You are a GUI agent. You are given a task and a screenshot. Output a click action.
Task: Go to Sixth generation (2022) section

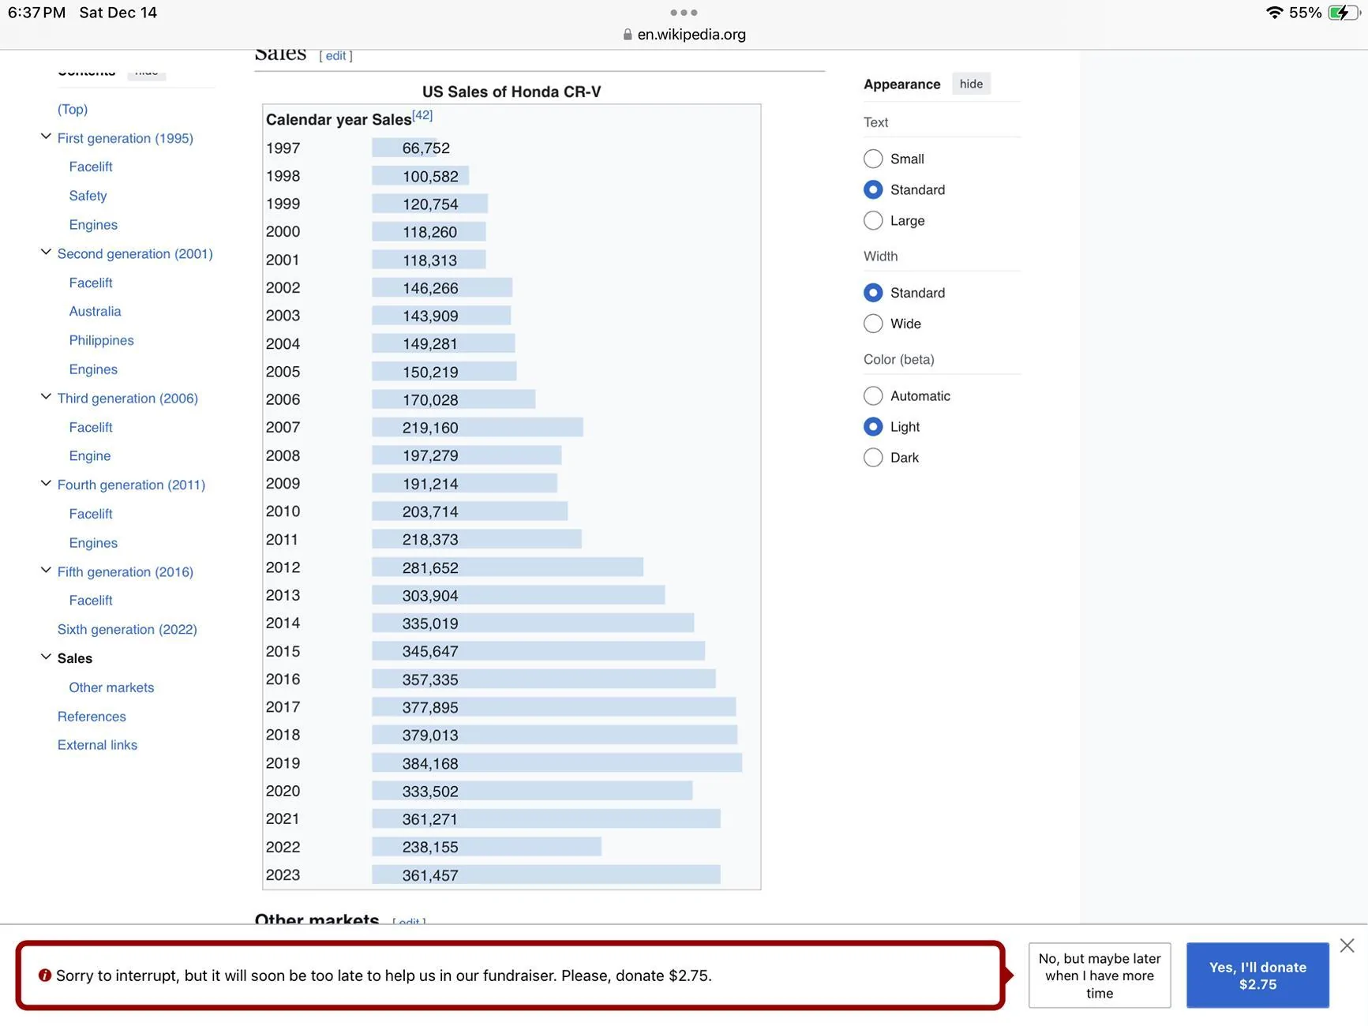click(x=127, y=629)
